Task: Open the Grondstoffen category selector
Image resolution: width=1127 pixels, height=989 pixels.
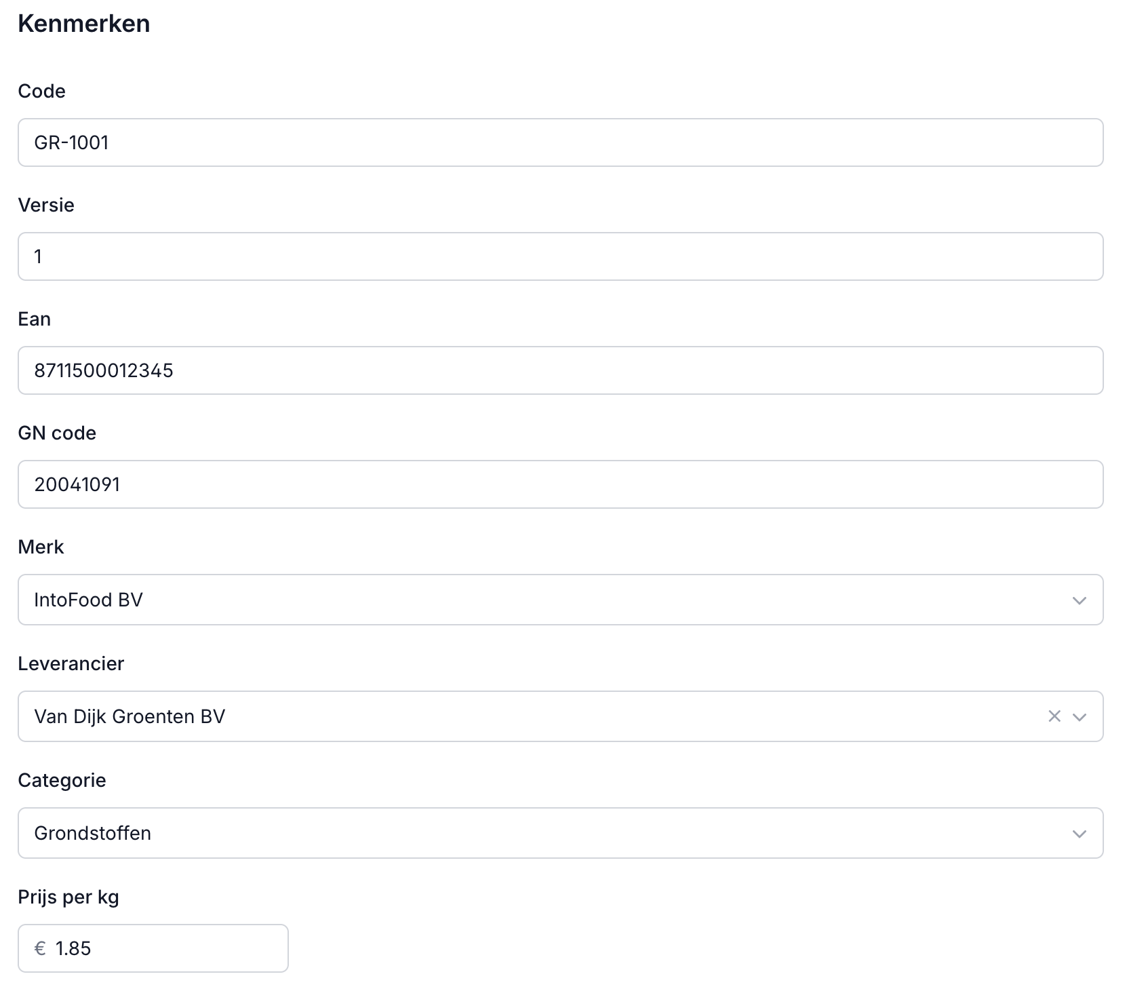Action: click(542, 833)
